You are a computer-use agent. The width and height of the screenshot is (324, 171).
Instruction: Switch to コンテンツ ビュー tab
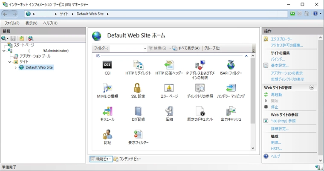(127, 159)
